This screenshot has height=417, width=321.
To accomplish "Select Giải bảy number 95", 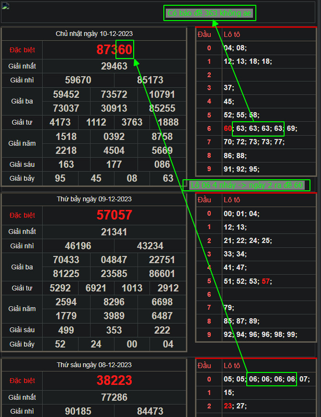I will [x=60, y=178].
